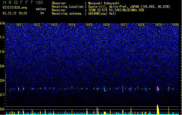Image resolution: width=182 pixels, height=115 pixels.
Task: Click the 1023 time marker
Action: point(54,25)
